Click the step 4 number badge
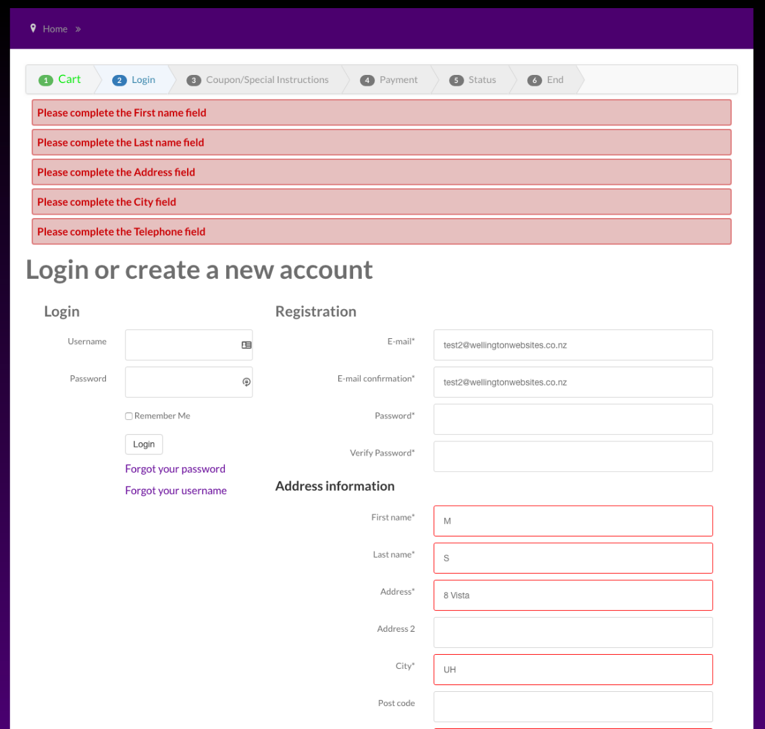This screenshot has height=729, width=765. (367, 80)
